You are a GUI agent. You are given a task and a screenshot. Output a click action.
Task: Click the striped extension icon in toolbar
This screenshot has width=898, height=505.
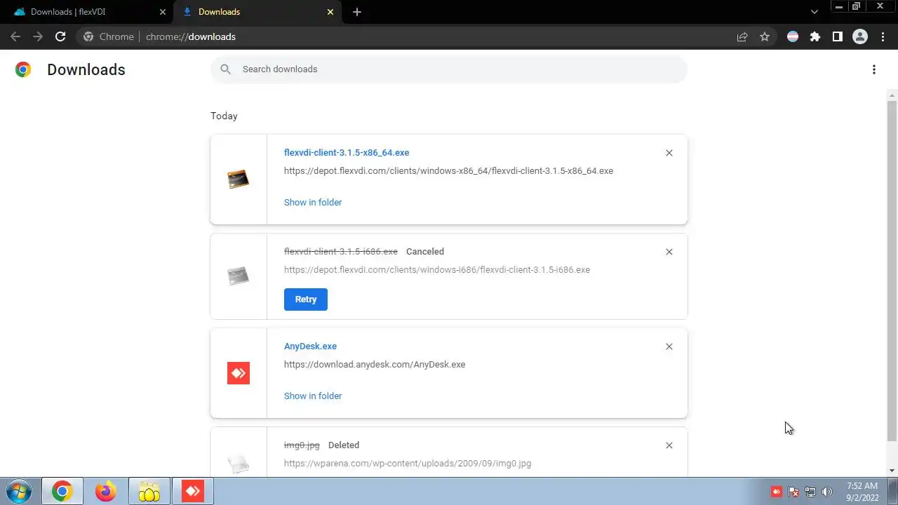click(x=793, y=36)
